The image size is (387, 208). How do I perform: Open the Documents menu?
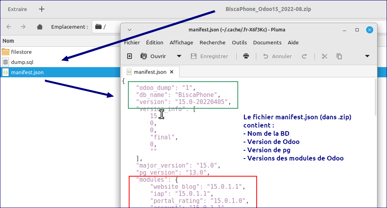tap(267, 43)
